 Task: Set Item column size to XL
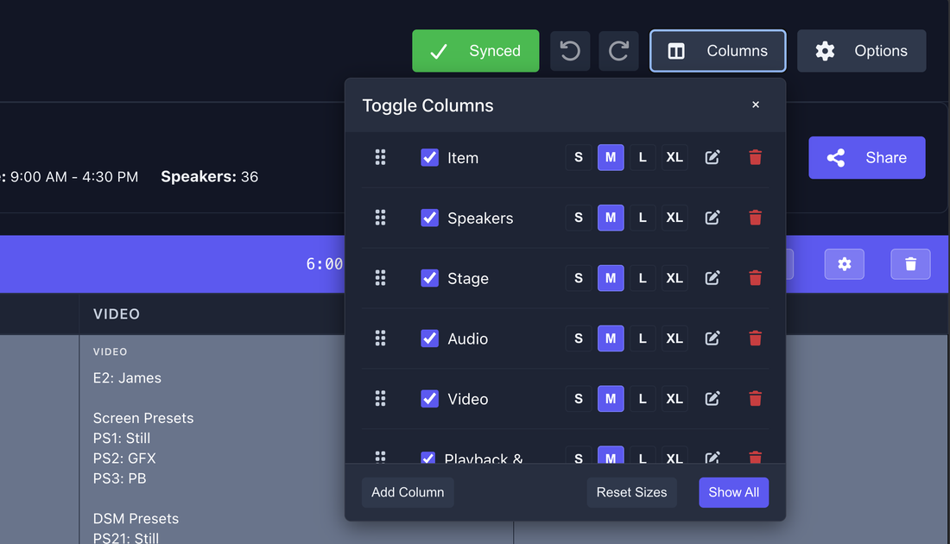[x=674, y=157]
